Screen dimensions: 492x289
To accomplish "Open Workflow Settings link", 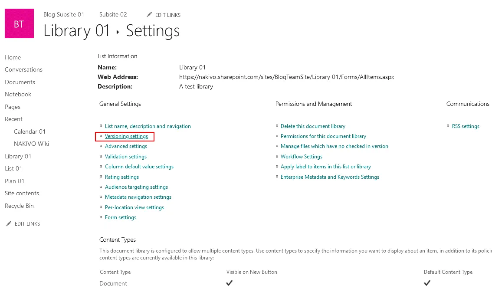I will click(302, 157).
